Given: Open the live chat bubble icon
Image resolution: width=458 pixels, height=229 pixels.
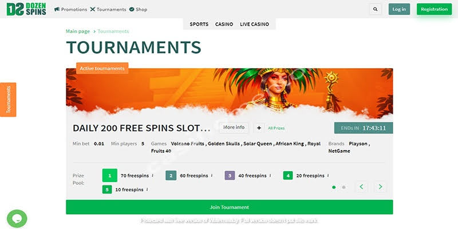Looking at the screenshot, I should click(x=17, y=219).
